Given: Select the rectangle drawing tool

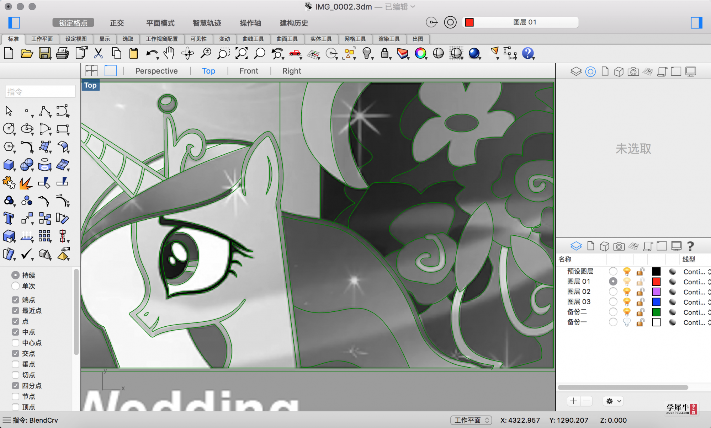Looking at the screenshot, I should (x=63, y=129).
